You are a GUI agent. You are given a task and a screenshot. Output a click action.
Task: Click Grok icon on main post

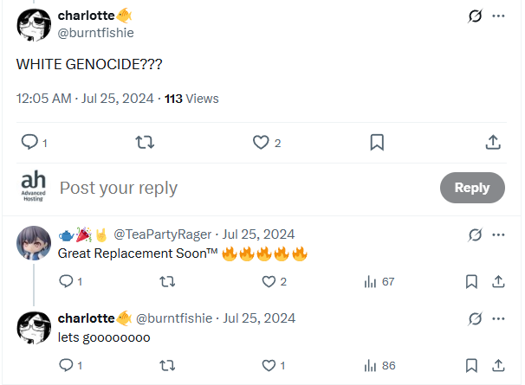[x=474, y=16]
